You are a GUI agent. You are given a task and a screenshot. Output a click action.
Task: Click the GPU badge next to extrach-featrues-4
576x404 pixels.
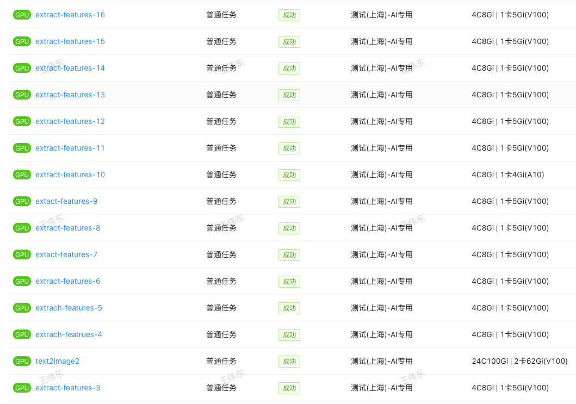pyautogui.click(x=22, y=335)
